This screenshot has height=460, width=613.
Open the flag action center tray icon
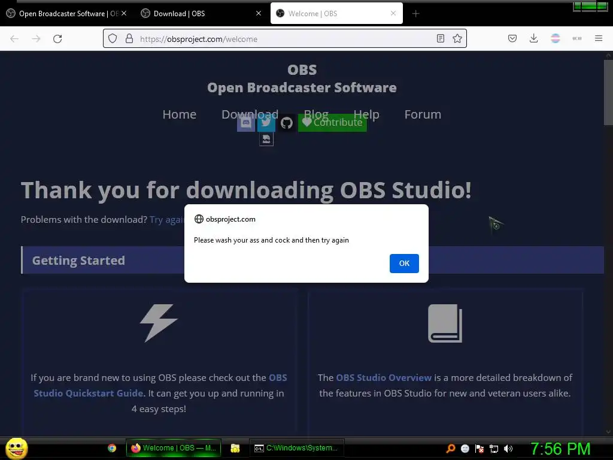click(480, 449)
